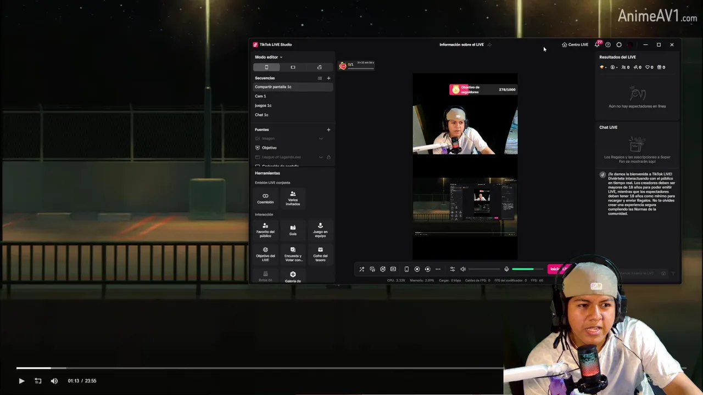Click the FPS: 60 status text

tap(538, 280)
